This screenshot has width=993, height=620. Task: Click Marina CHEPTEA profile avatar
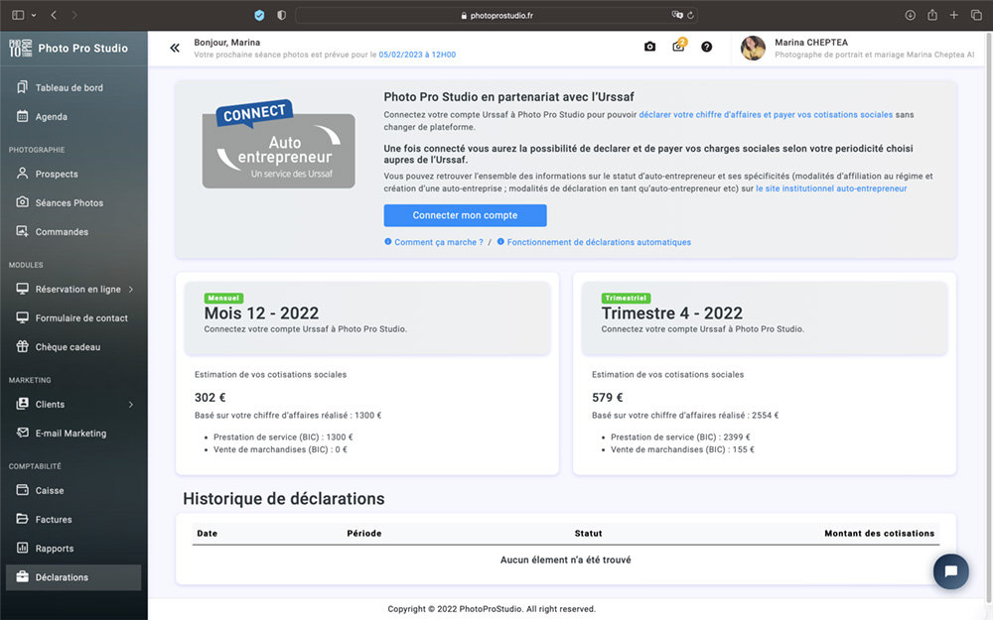(753, 48)
